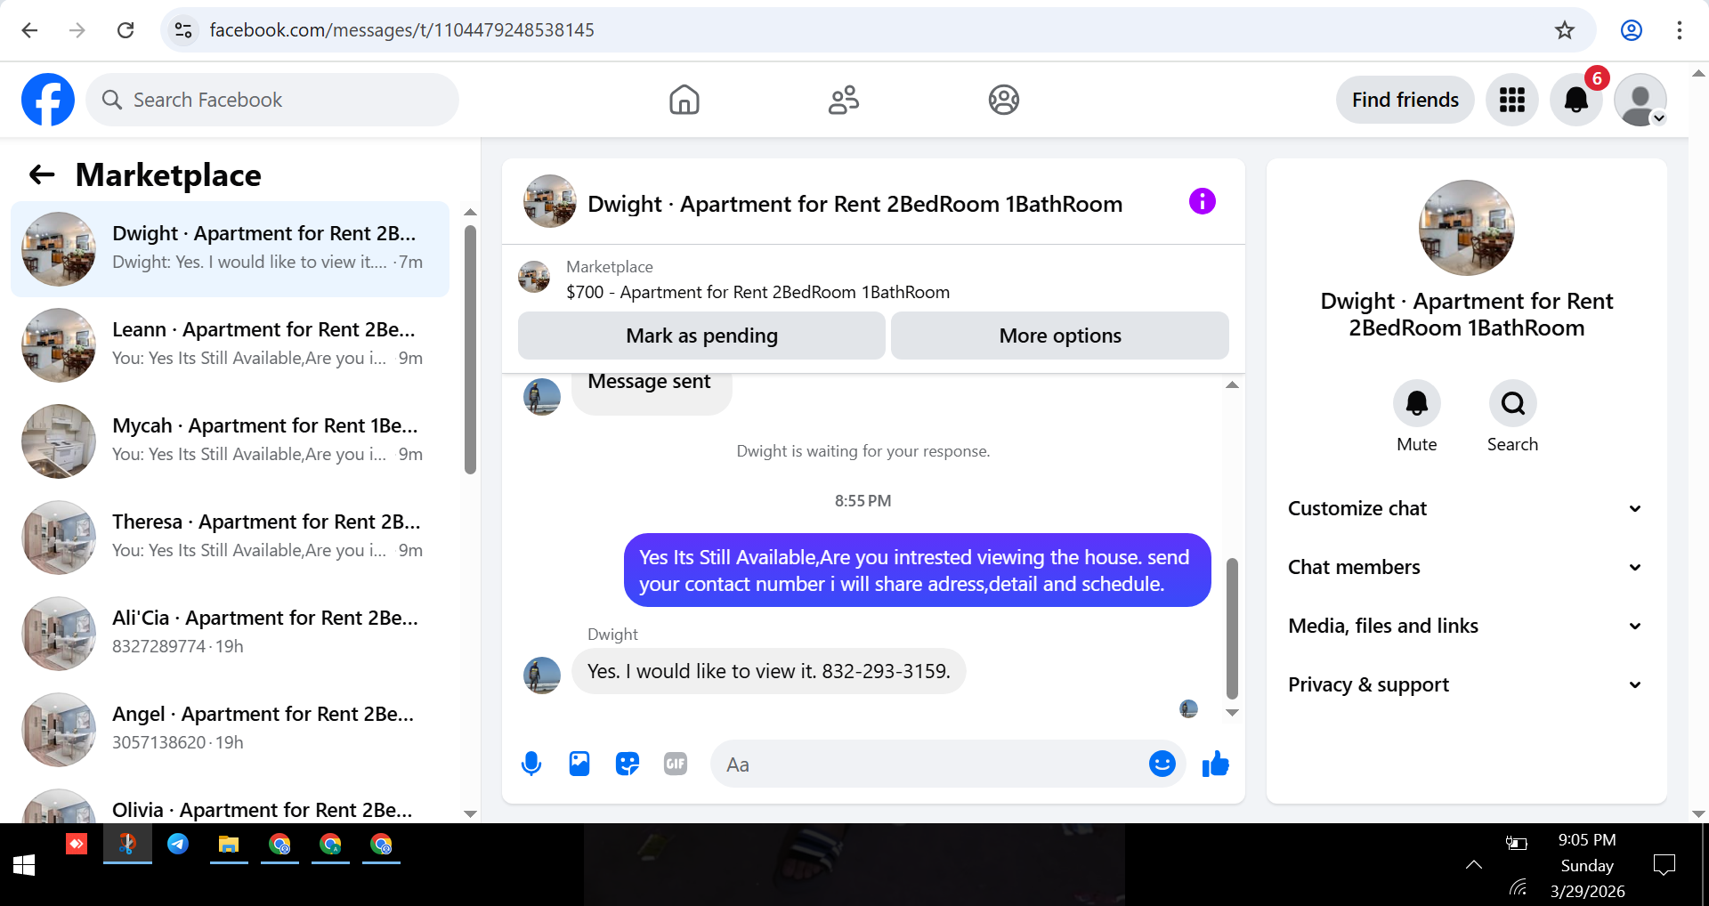This screenshot has height=906, width=1709.
Task: Mute this conversation with the bell
Action: 1417,404
